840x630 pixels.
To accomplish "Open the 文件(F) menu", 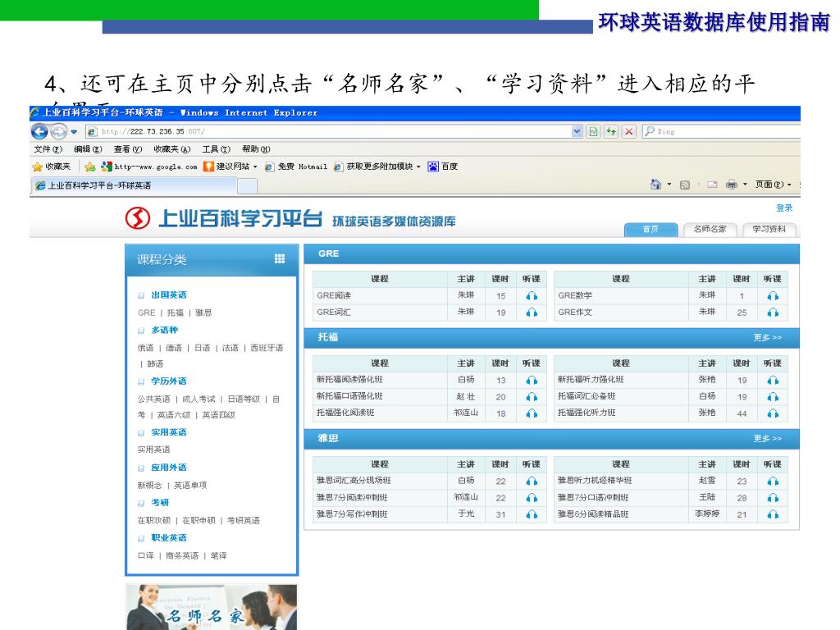I will point(48,149).
